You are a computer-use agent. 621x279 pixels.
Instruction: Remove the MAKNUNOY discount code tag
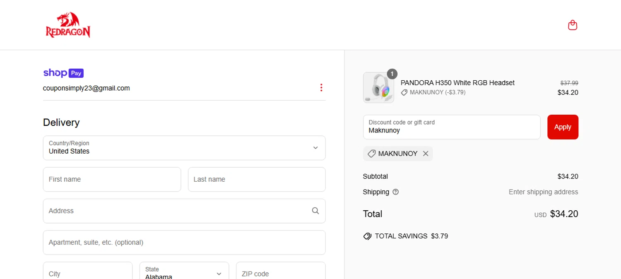point(426,154)
